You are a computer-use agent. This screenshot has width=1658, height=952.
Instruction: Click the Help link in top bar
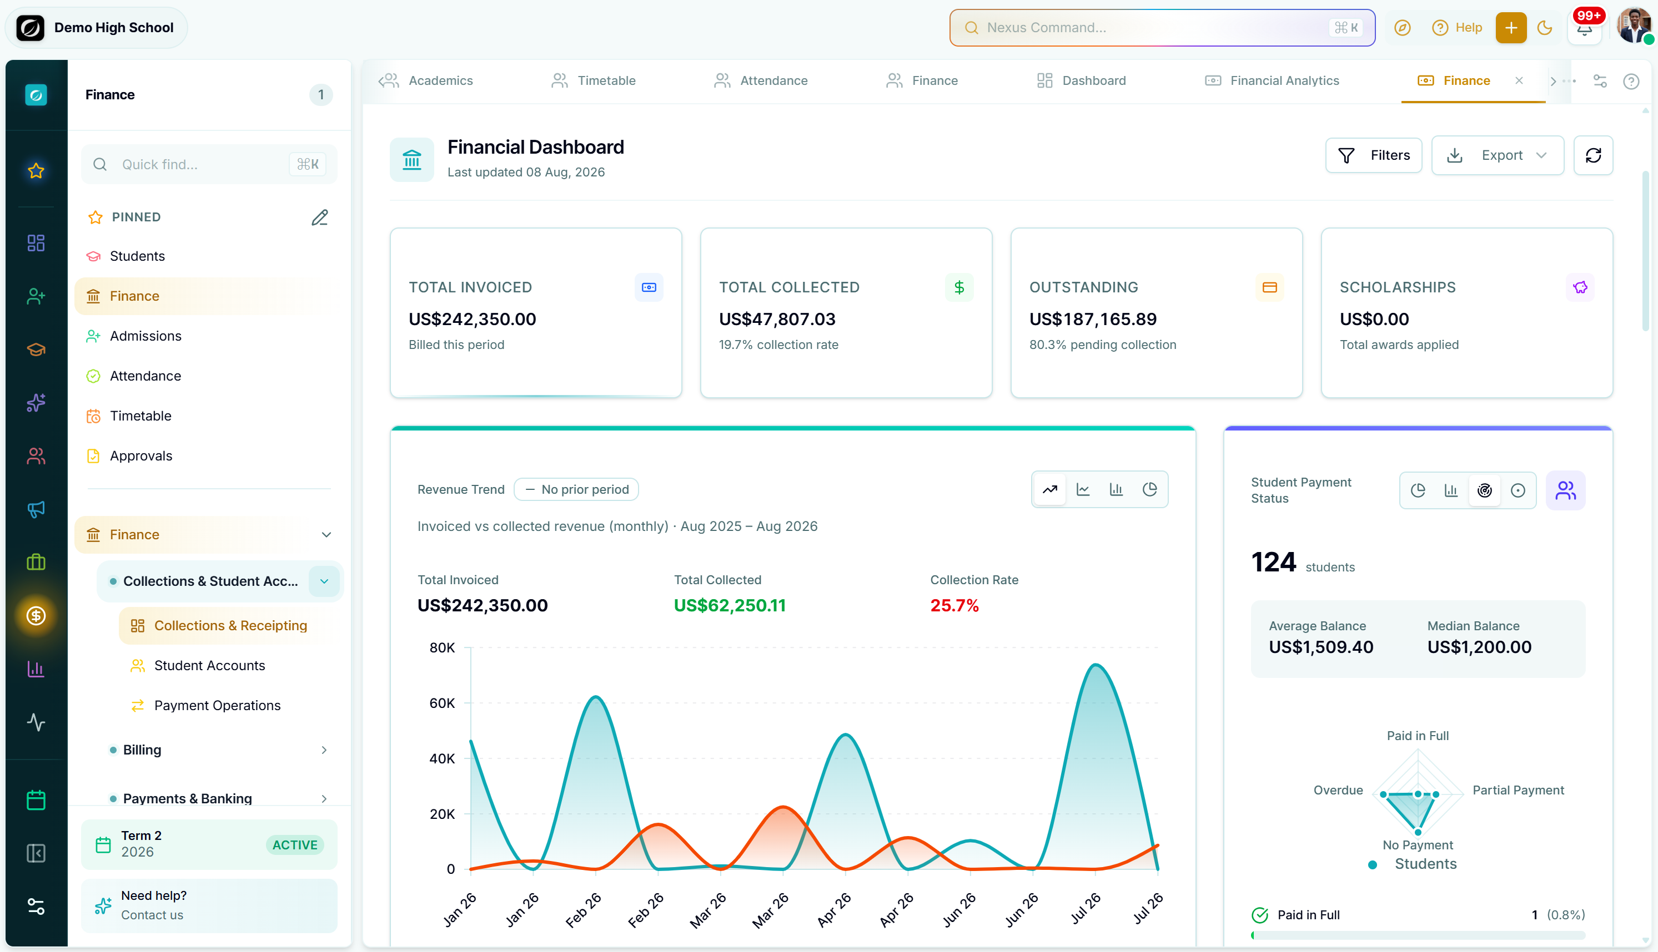1457,28
